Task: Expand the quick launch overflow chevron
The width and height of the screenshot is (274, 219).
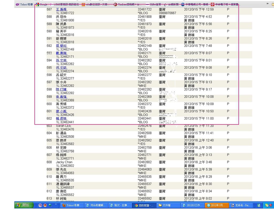Action: pos(56,204)
